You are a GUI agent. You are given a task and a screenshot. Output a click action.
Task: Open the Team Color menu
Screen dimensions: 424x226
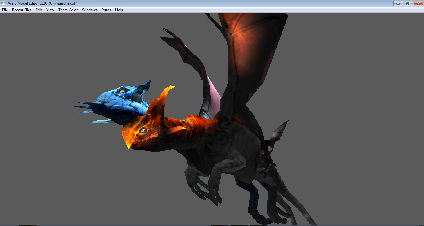(x=68, y=10)
